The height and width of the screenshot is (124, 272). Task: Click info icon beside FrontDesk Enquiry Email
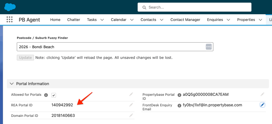click(179, 105)
